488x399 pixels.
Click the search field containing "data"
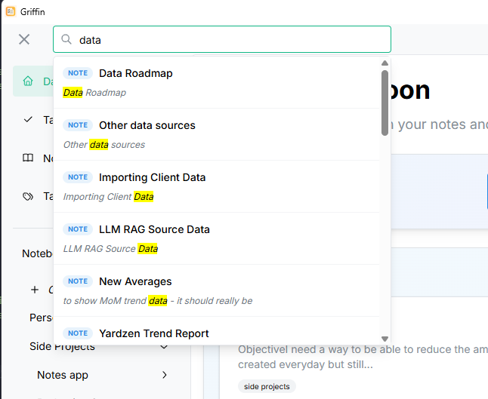(222, 39)
